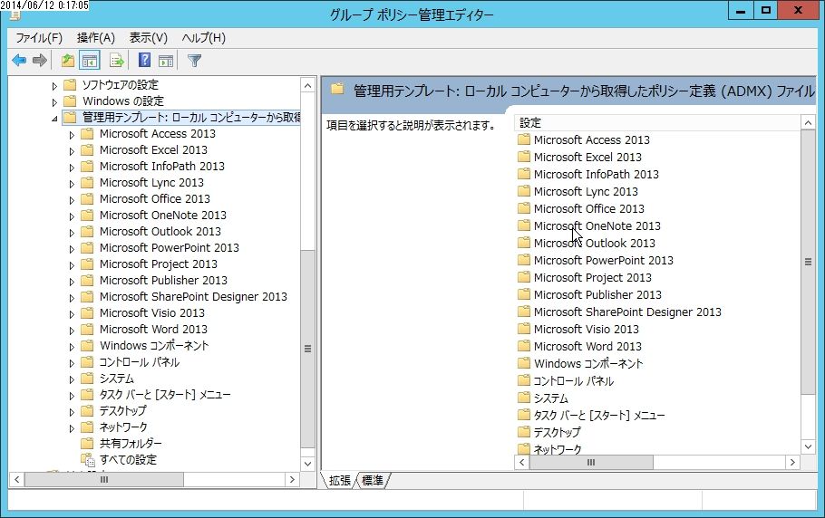Select Microsoft InfoPath 2013 in tree

(162, 166)
